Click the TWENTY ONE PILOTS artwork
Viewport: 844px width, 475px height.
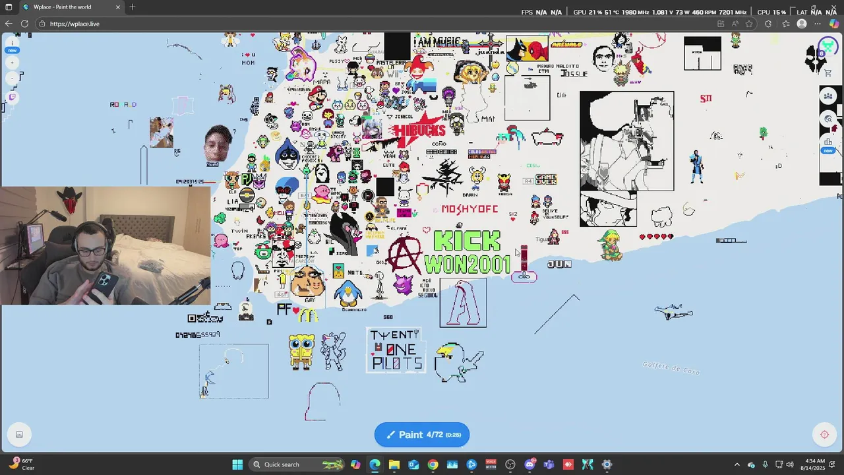click(x=396, y=350)
